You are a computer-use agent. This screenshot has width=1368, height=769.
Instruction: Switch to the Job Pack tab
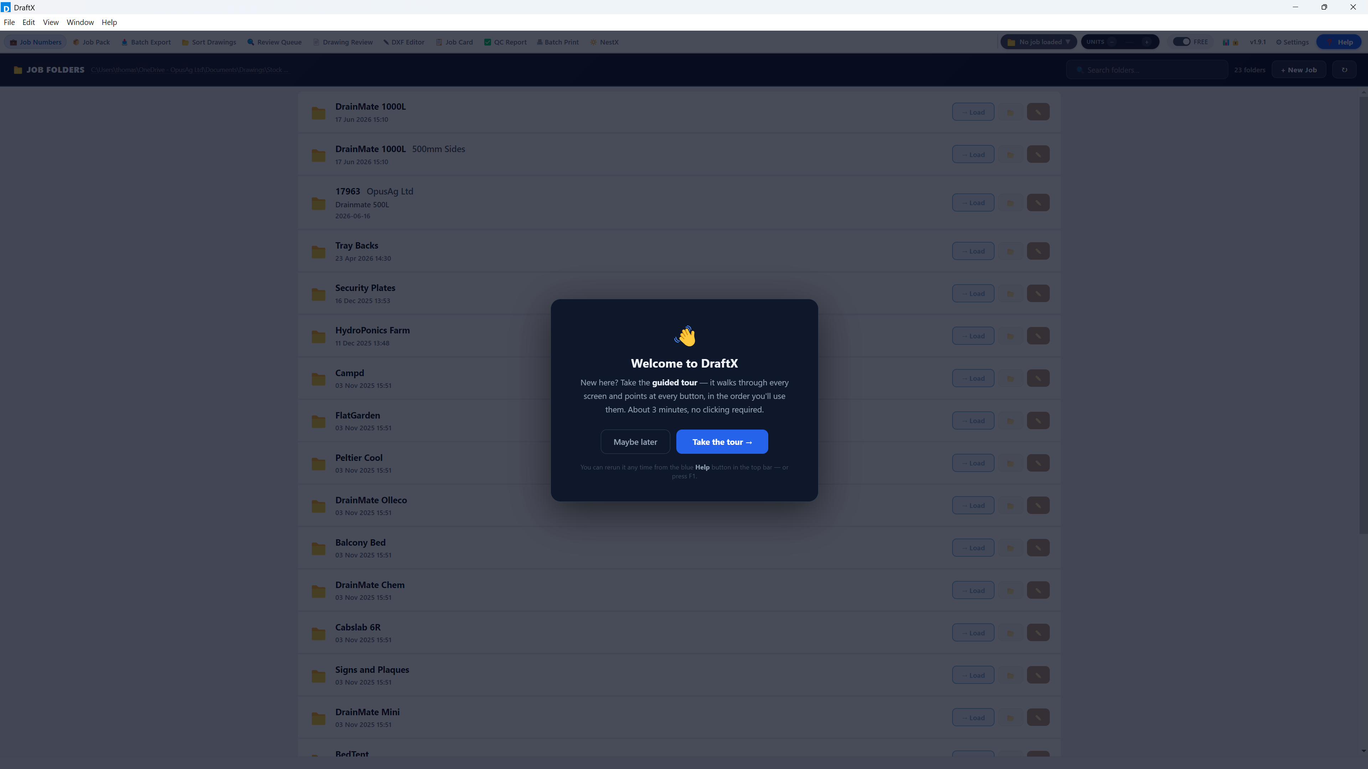tap(91, 42)
